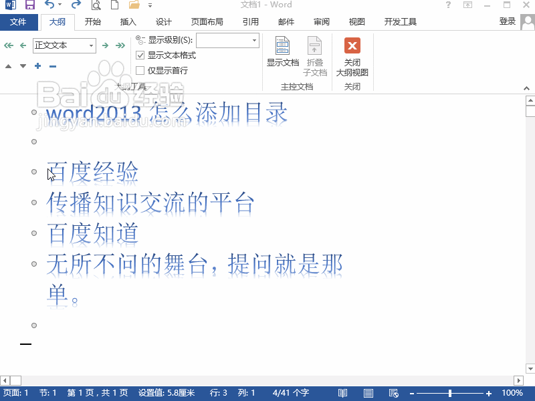Uncheck the 显示文本格式 checkbox
This screenshot has height=401, width=535.
coord(140,55)
